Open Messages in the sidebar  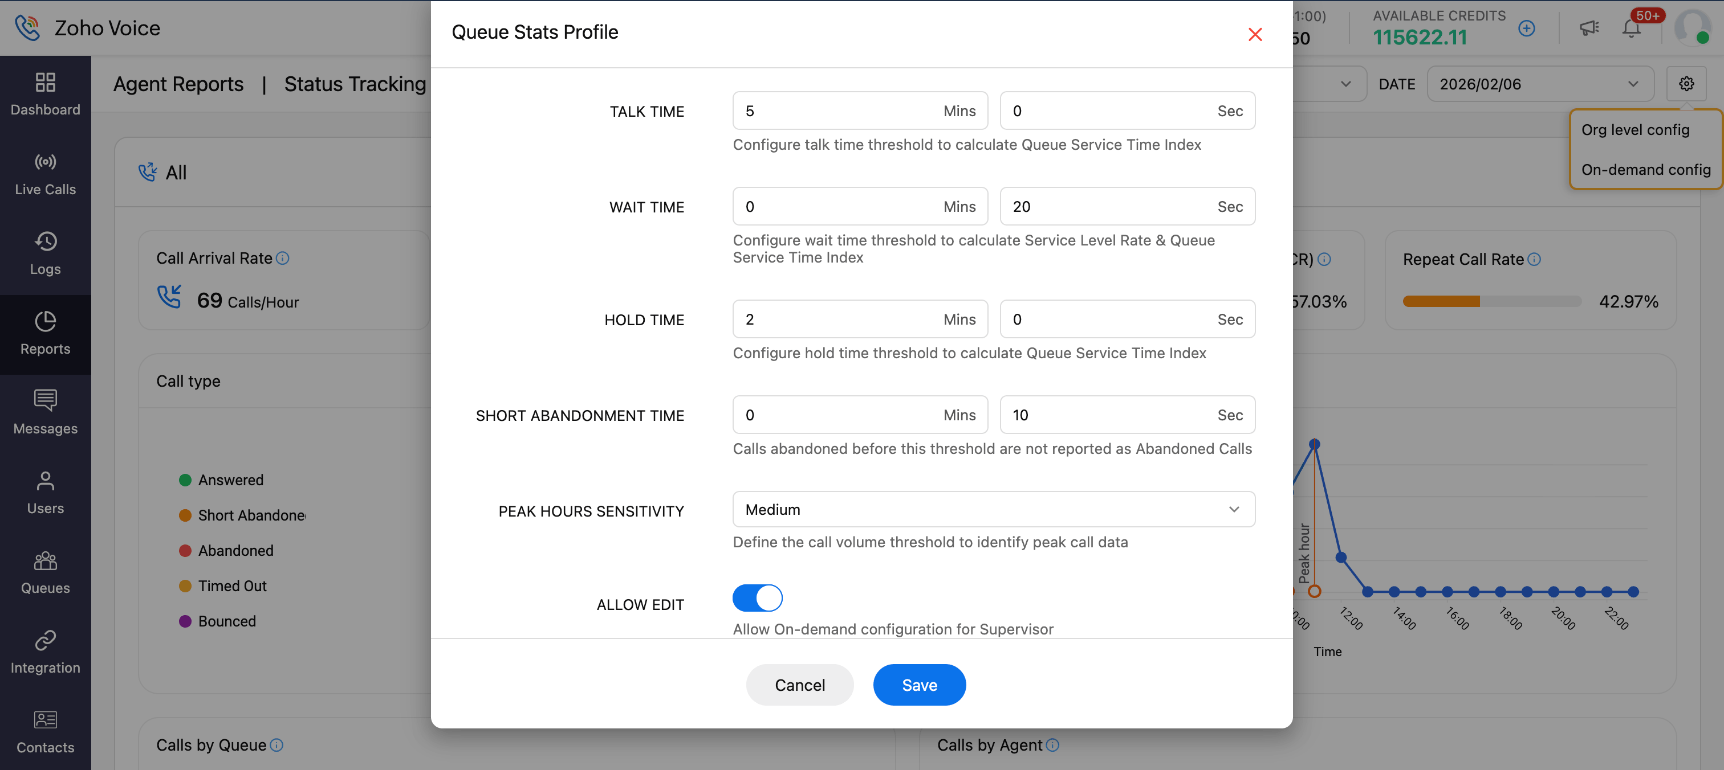45,412
